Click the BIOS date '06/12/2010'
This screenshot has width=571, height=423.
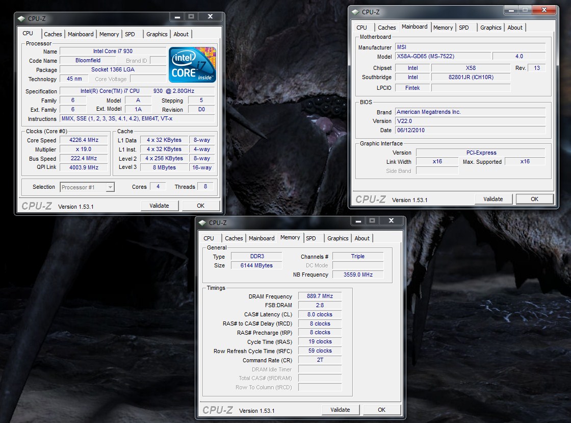pos(470,130)
